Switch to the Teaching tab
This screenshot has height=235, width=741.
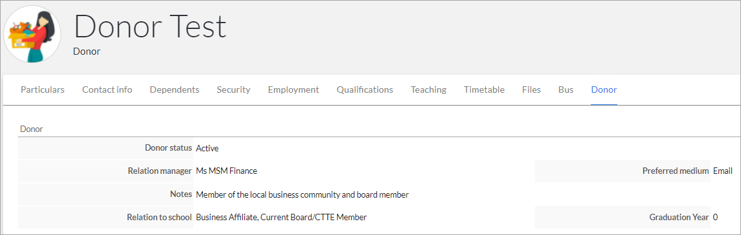[428, 89]
